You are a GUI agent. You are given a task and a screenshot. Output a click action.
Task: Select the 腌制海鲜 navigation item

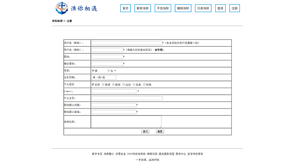point(183,8)
